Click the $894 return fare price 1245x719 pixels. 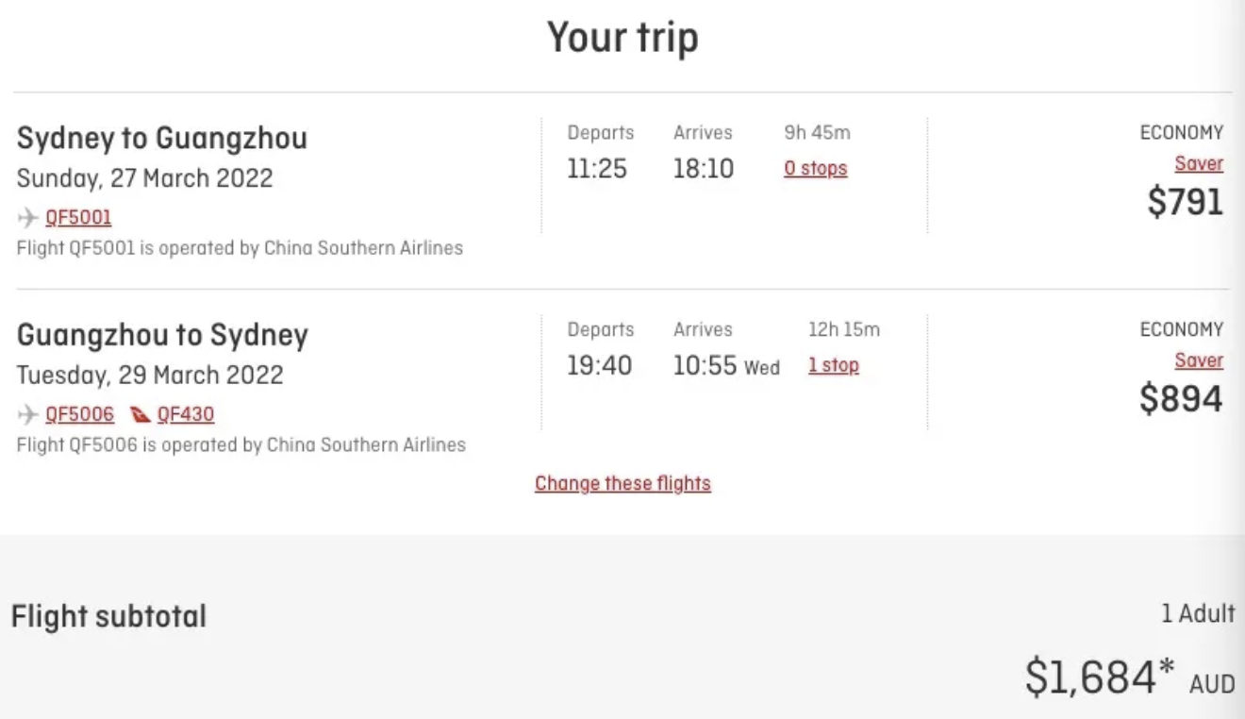pos(1182,398)
